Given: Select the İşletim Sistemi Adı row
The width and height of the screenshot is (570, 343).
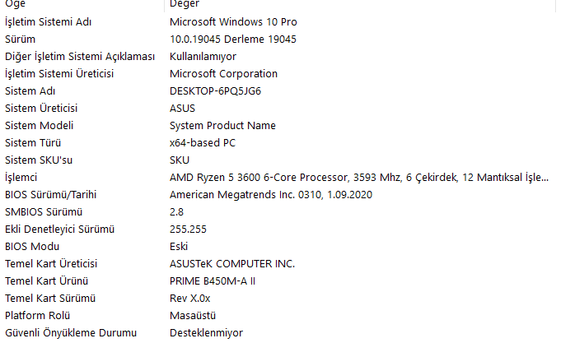Looking at the screenshot, I should point(280,21).
